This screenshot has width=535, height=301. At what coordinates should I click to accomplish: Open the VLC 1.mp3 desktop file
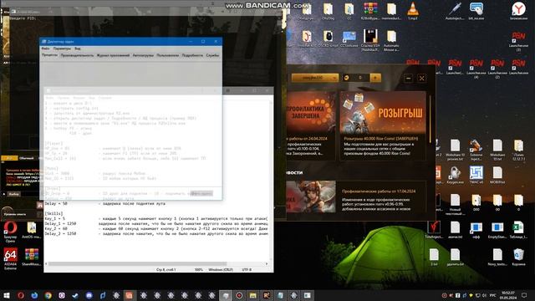tap(412, 11)
